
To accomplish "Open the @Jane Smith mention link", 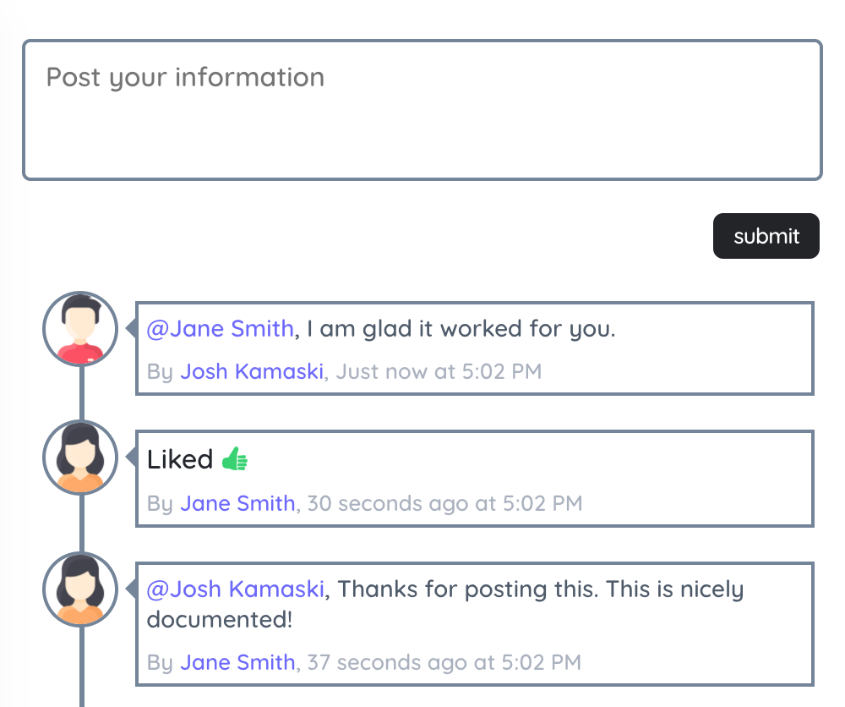I will (220, 328).
